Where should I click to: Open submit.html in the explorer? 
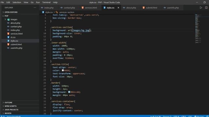(16, 45)
